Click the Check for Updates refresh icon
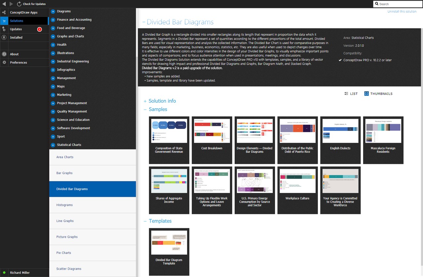The image size is (423, 277). pyautogui.click(x=19, y=4)
